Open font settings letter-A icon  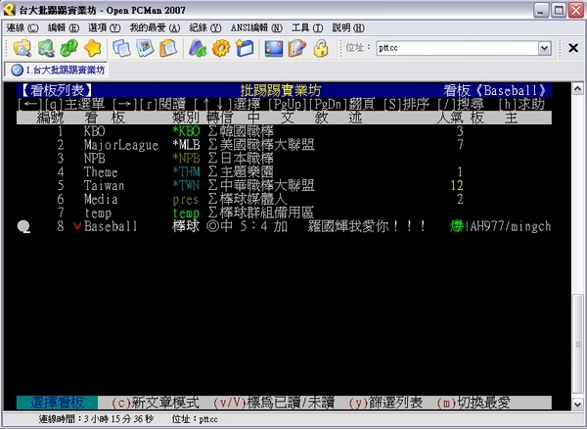198,48
